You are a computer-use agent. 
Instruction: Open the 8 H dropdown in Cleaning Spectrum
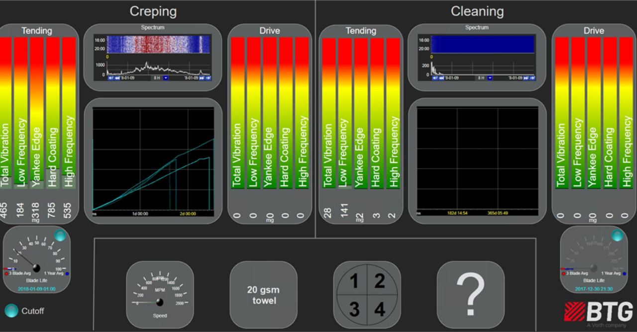[x=490, y=78]
